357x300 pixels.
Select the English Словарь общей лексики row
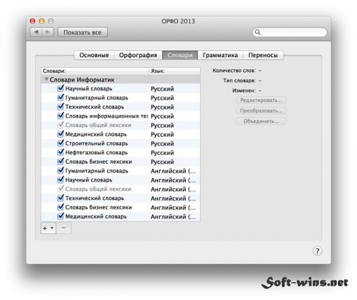coord(121,189)
